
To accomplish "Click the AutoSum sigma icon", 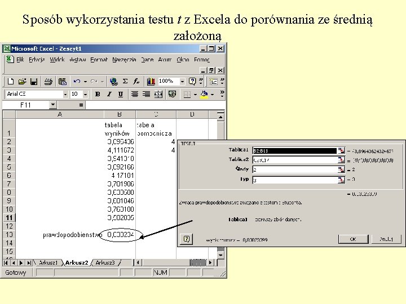I will click(125, 82).
